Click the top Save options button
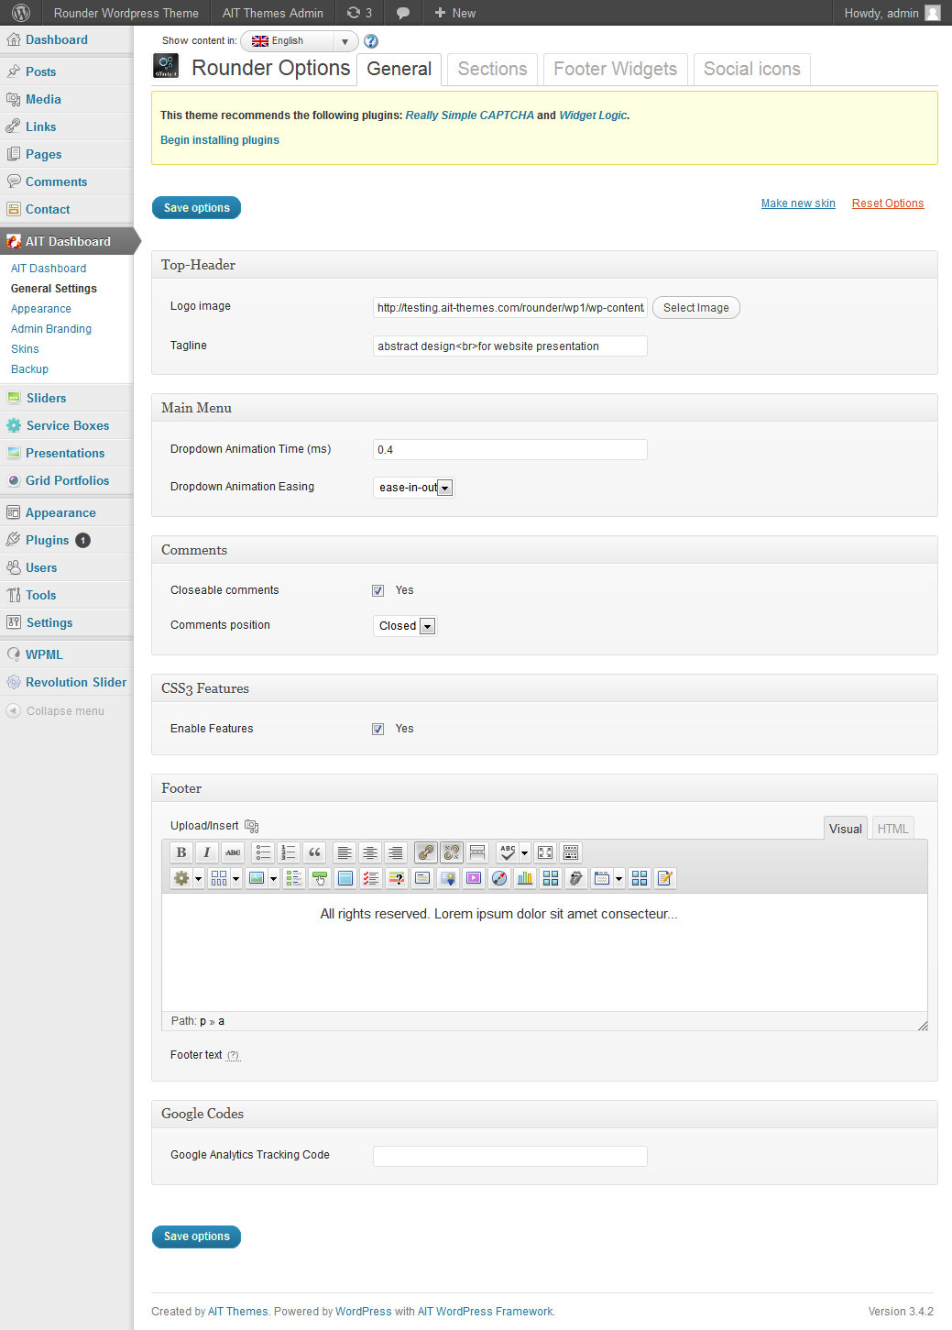 click(197, 208)
